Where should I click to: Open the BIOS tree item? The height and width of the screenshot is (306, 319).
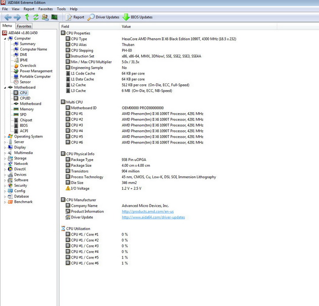(x=23, y=126)
